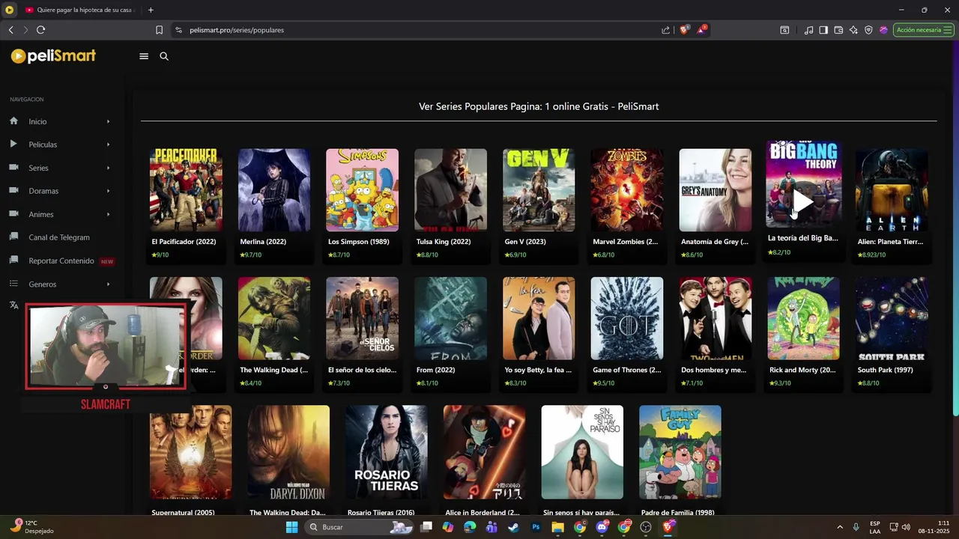Open Family Guy poster thumbnail

pos(680,452)
